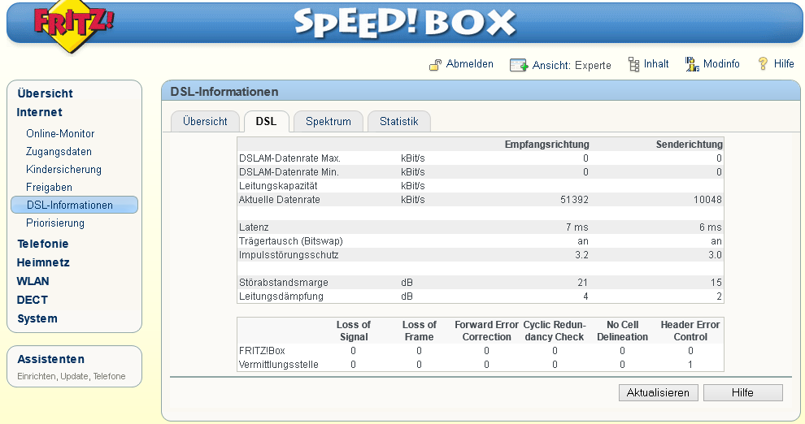Toggle the Ansicht: Experte view link
The height and width of the screenshot is (424, 805).
[572, 65]
